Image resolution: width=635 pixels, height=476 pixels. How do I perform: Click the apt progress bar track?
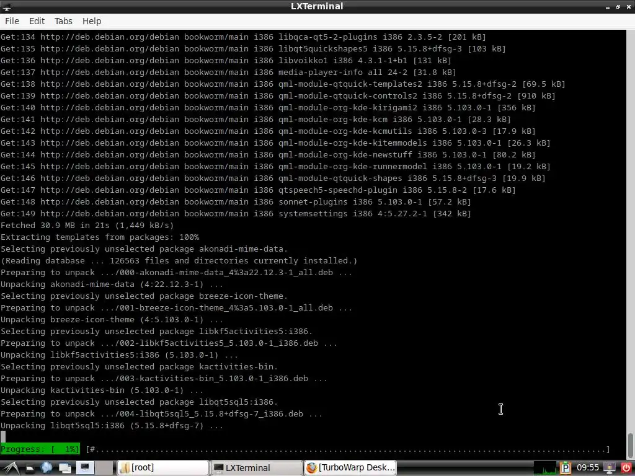pos(347,449)
